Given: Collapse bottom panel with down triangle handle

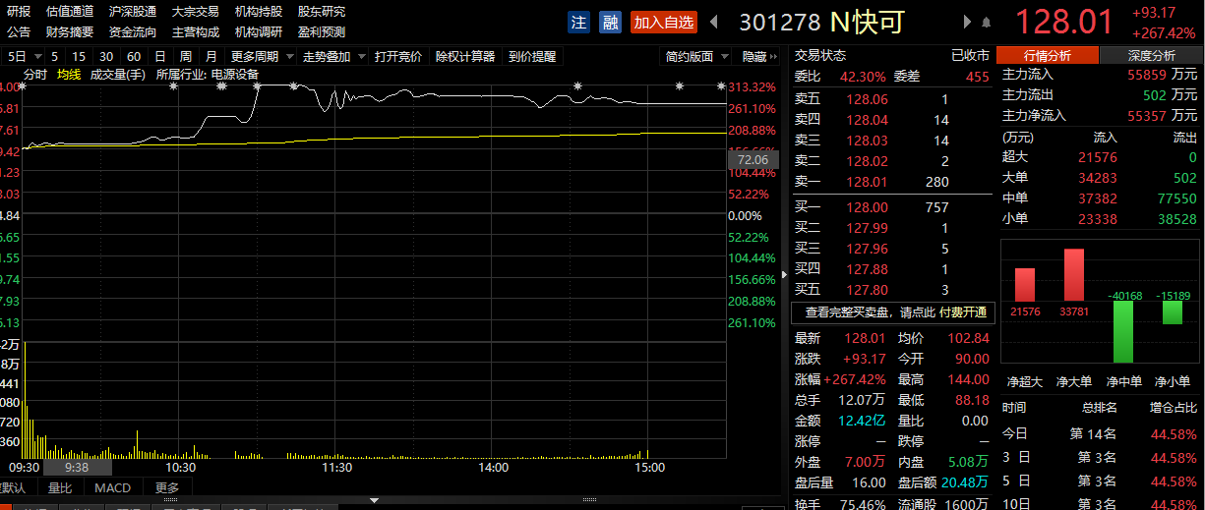Looking at the screenshot, I should click(374, 500).
